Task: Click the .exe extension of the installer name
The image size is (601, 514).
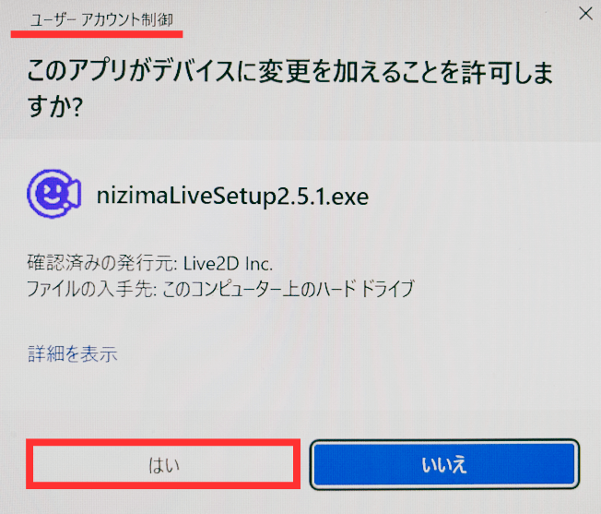Action: (x=348, y=197)
